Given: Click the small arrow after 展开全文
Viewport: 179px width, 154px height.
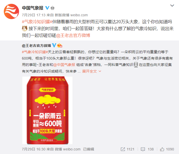Looking at the screenshot, I should click(100, 71).
